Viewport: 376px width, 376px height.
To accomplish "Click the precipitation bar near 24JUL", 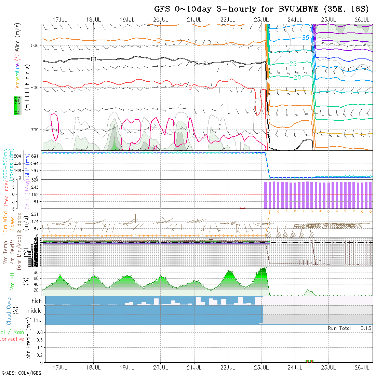I will pyautogui.click(x=309, y=361).
